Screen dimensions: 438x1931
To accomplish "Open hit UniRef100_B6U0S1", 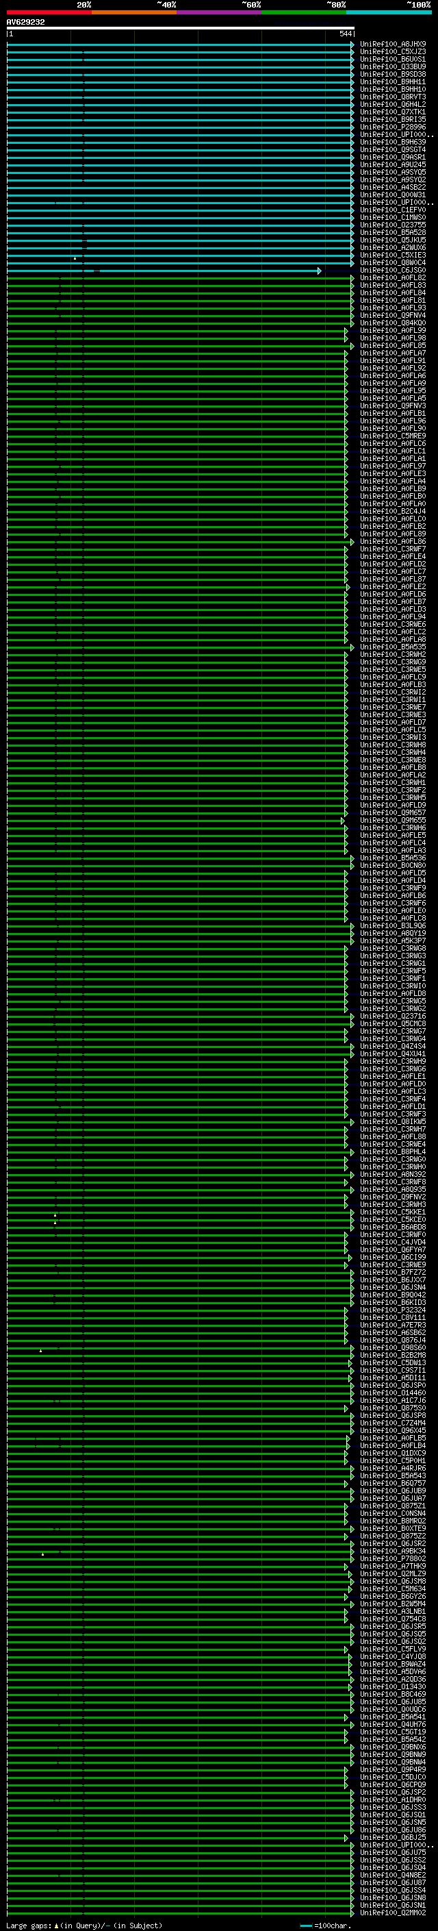I will tap(393, 59).
